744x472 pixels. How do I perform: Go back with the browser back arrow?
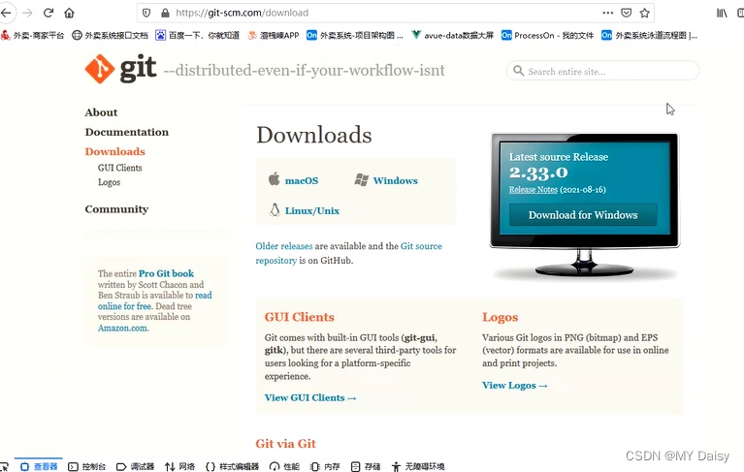[x=6, y=13]
